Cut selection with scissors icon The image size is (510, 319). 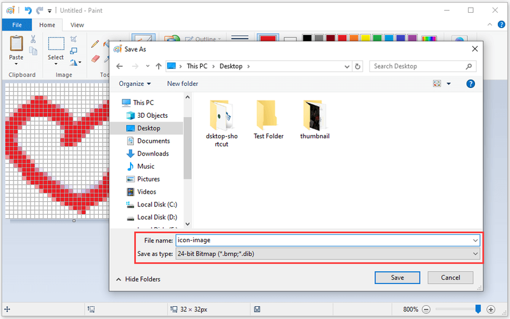pyautogui.click(x=33, y=39)
